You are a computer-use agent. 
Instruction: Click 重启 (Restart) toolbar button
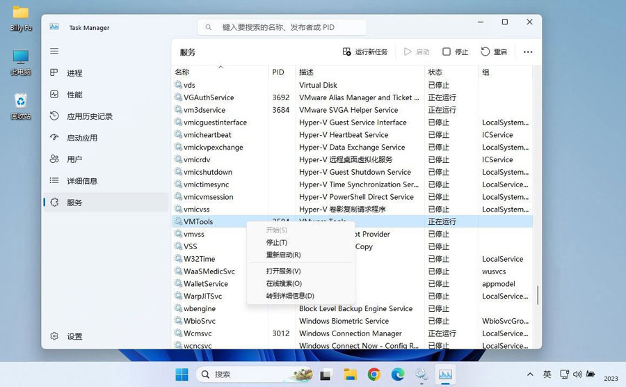tap(494, 52)
